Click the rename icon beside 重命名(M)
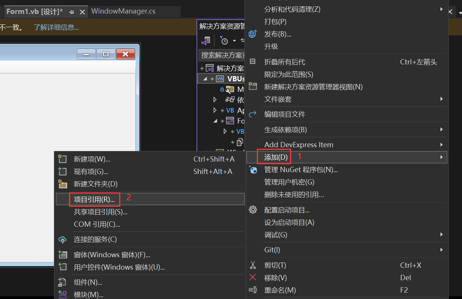 [253, 290]
